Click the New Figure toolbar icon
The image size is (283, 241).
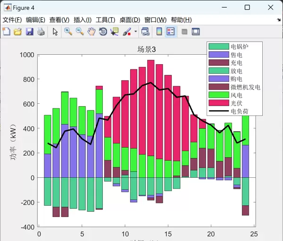coord(7,32)
